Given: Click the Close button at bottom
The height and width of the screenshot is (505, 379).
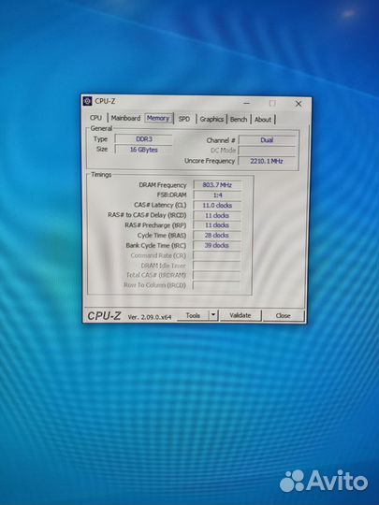Looking at the screenshot, I should pos(283,316).
